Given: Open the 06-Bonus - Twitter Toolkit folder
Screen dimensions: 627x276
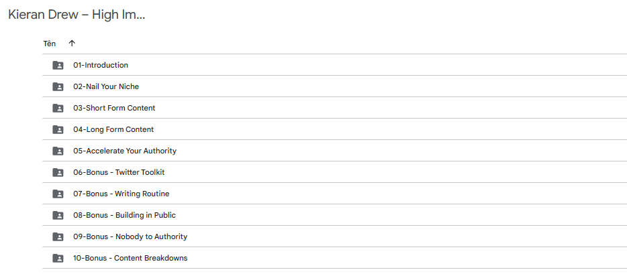Looking at the screenshot, I should tap(119, 172).
